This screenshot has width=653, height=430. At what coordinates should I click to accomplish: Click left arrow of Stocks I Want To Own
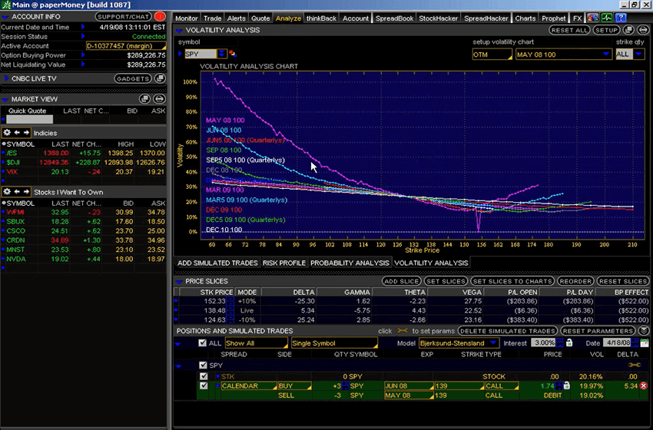click(x=17, y=192)
